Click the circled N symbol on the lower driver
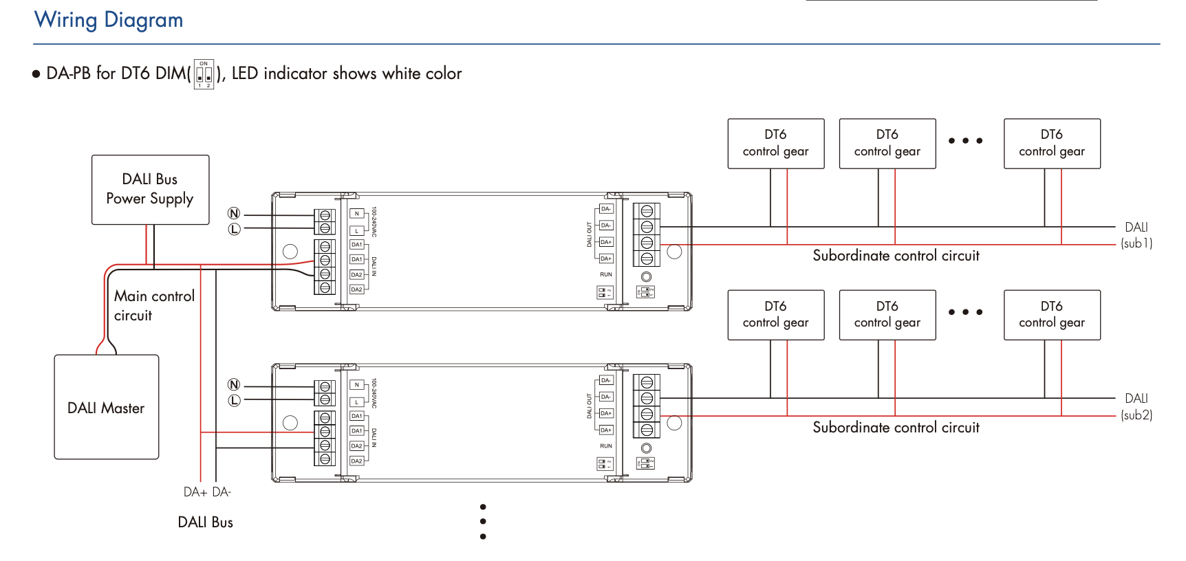This screenshot has height=561, width=1186. coord(234,385)
